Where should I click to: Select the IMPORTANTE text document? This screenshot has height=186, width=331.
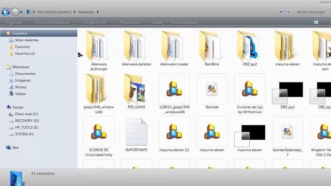(137, 134)
